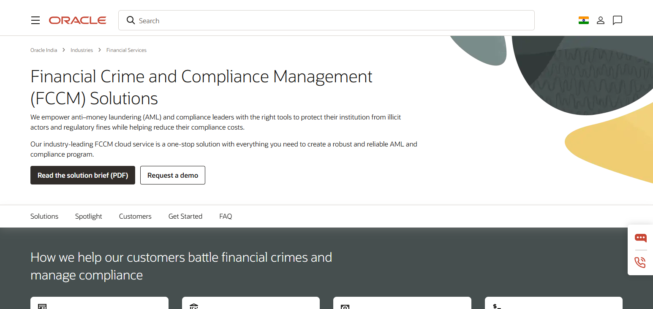Image resolution: width=653 pixels, height=309 pixels.
Task: Go to Industries breadcrumb
Action: (82, 50)
